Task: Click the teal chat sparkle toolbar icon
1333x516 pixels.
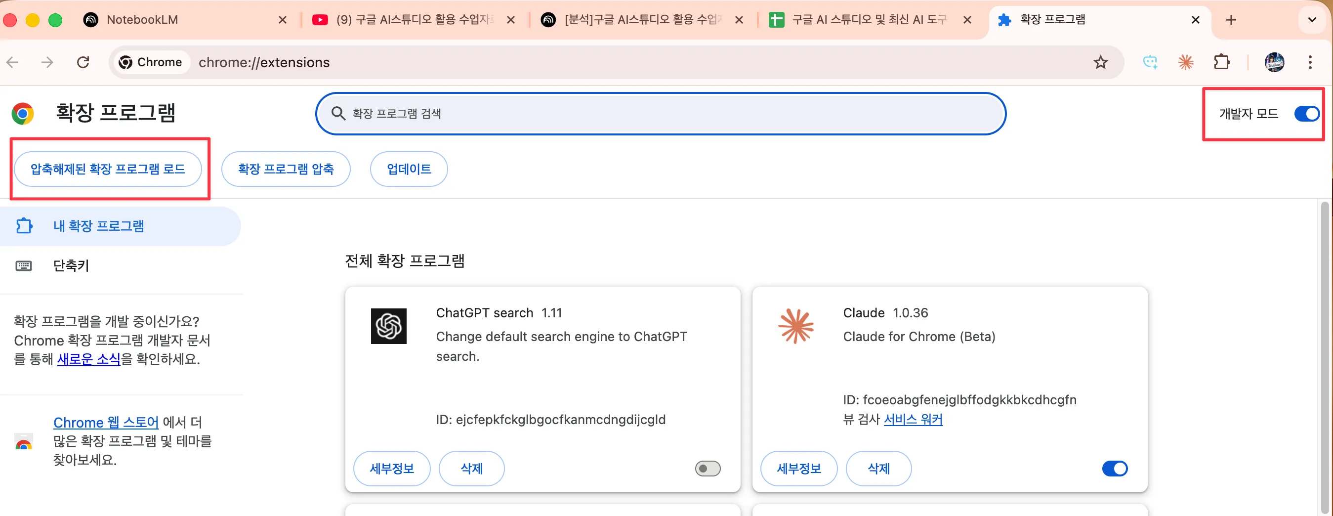Action: (1150, 63)
